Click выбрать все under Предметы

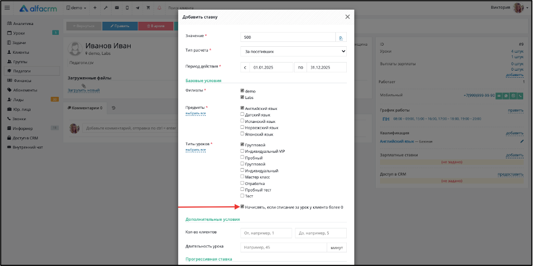point(195,114)
